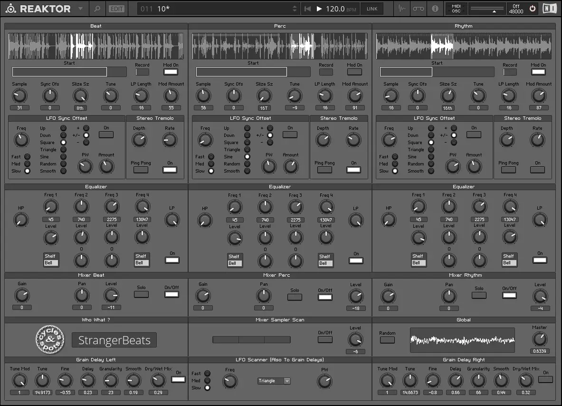
Task: Click the Perc Equalizer LP knob
Action: [x=355, y=220]
